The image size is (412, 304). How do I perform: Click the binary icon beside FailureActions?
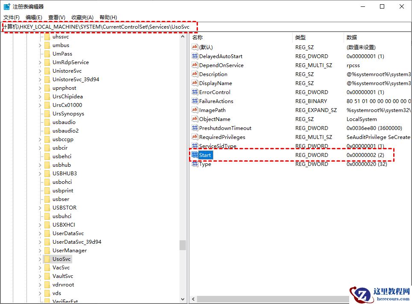pyautogui.click(x=194, y=101)
